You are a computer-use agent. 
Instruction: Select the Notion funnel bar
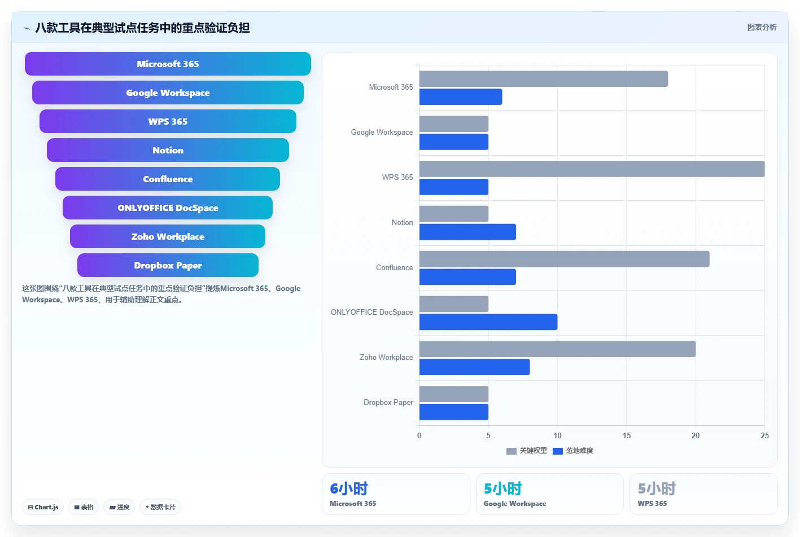[168, 150]
